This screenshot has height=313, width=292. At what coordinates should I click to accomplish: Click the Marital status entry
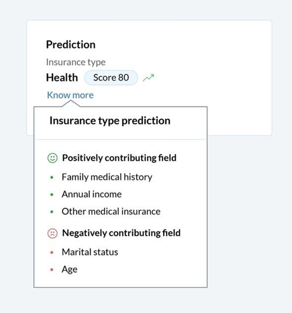[x=90, y=252]
